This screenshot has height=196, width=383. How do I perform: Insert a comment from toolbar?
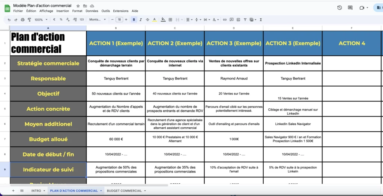(232, 20)
